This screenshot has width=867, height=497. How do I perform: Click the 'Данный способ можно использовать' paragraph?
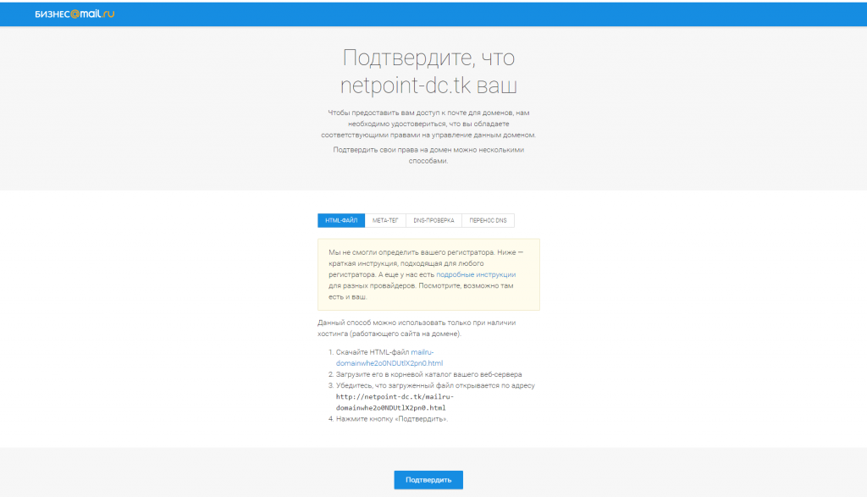coord(416,328)
